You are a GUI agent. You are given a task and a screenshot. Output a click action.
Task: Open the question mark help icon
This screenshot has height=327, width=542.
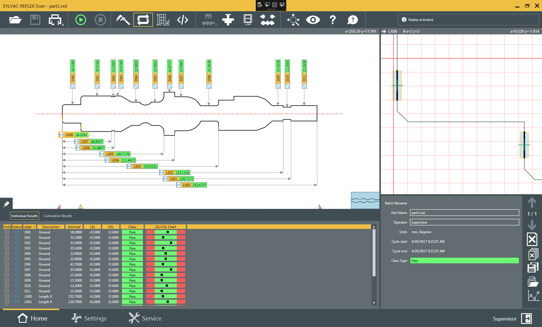(333, 20)
